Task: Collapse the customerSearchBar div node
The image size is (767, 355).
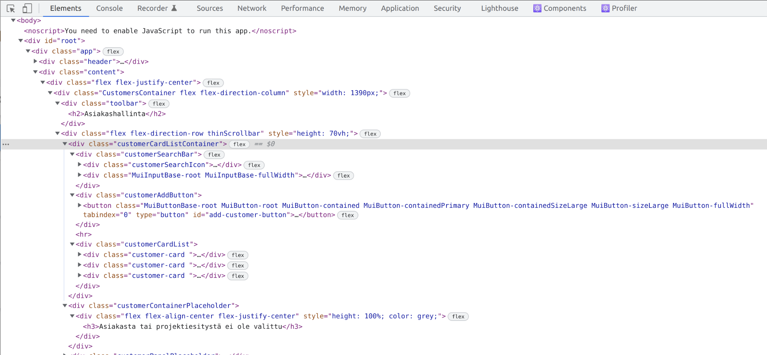Action: (72, 154)
